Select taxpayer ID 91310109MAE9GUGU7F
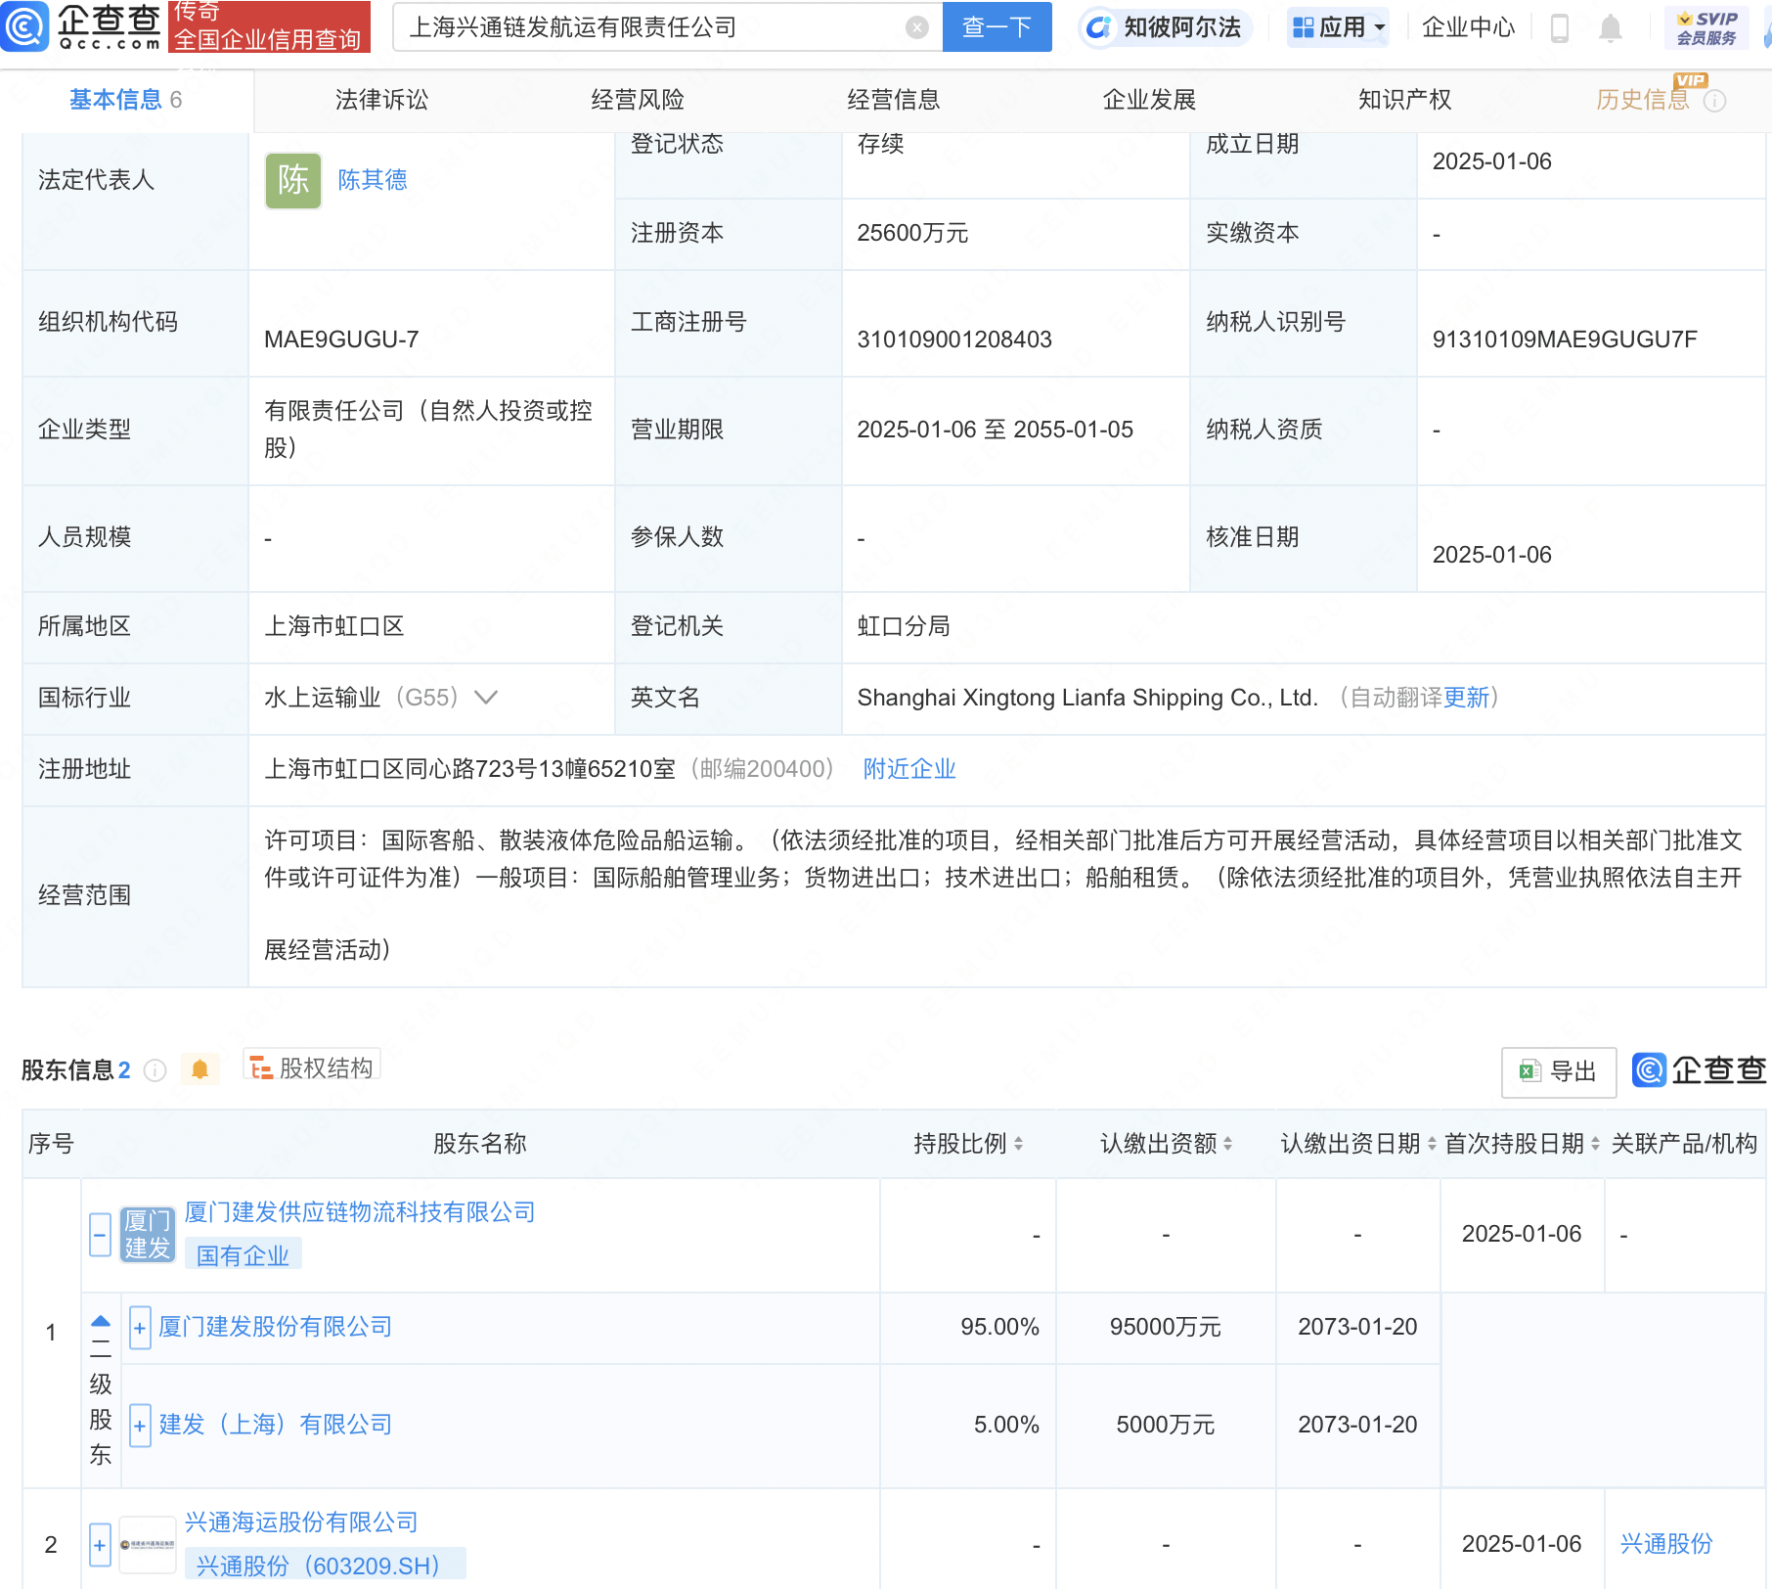This screenshot has width=1772, height=1589. point(1565,340)
